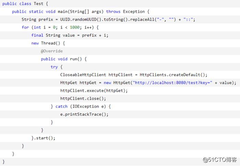The image size is (240, 166).
Task: Click 'HttpGet httpGet' declaration
Action: [78, 83]
